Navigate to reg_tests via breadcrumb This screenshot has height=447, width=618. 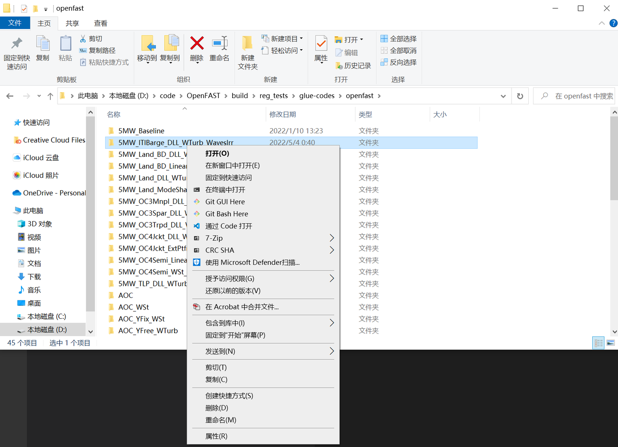pyautogui.click(x=273, y=96)
